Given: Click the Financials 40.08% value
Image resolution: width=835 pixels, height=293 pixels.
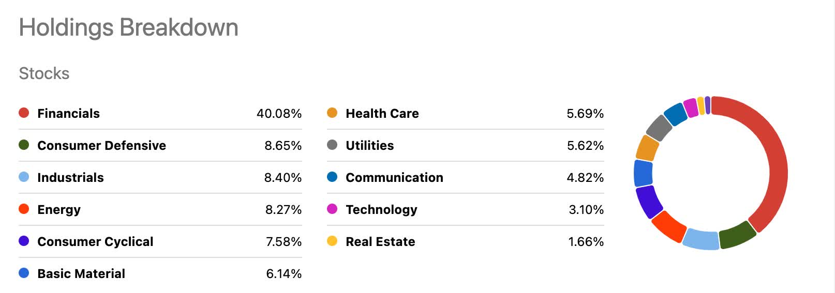Looking at the screenshot, I should (x=279, y=114).
